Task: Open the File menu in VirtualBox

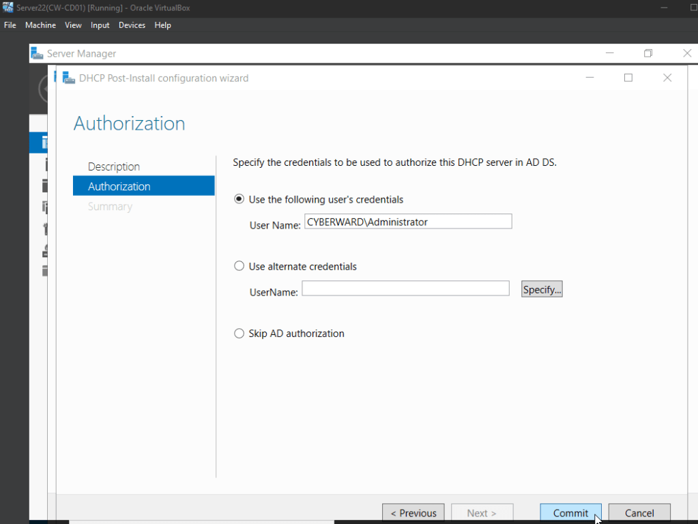Action: 10,25
